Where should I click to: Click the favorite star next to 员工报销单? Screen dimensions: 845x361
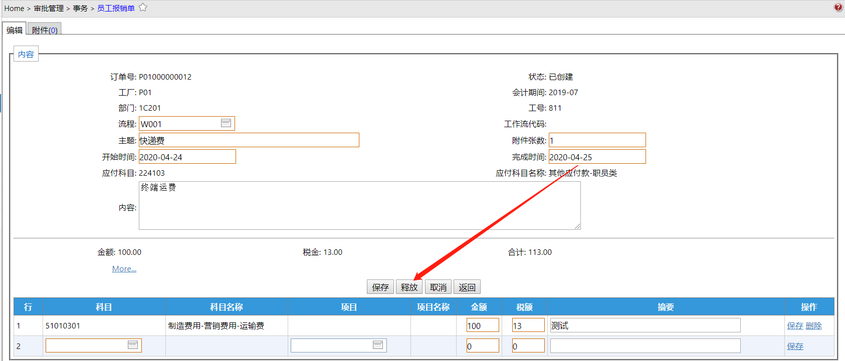click(x=143, y=8)
